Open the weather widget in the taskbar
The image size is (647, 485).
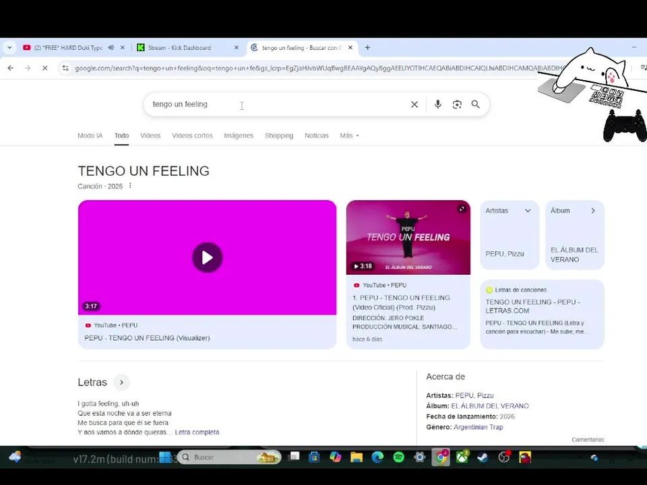click(x=16, y=457)
